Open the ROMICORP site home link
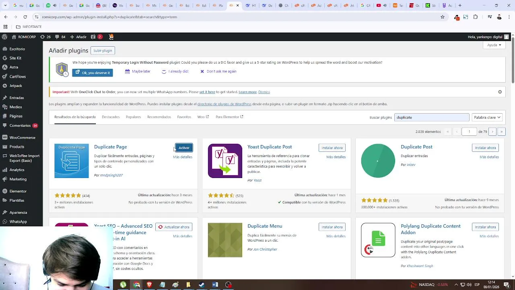This screenshot has height=290, width=515. pos(24,37)
